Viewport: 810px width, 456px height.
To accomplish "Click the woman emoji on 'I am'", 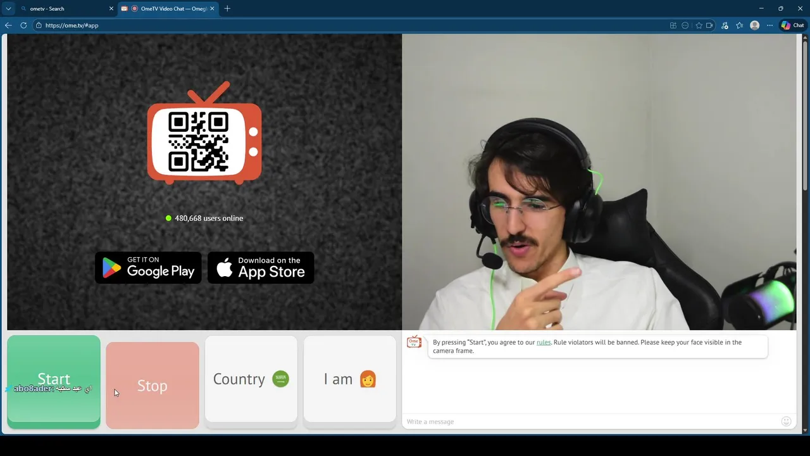I will point(368,379).
